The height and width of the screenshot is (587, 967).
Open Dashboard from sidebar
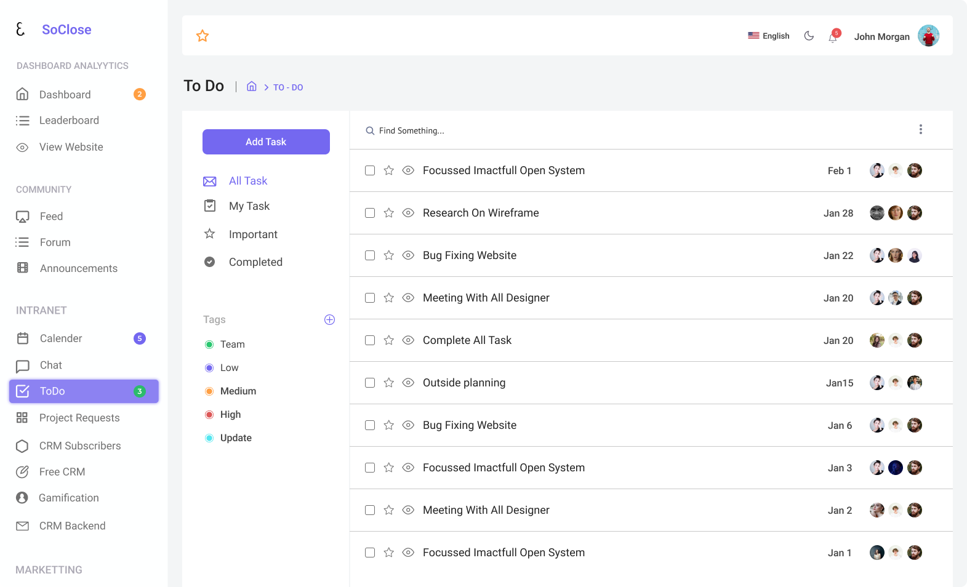coord(65,95)
